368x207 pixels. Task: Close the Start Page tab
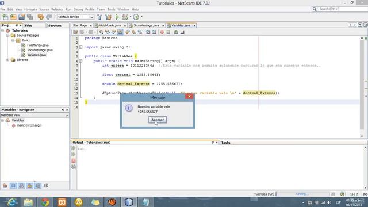click(91, 25)
